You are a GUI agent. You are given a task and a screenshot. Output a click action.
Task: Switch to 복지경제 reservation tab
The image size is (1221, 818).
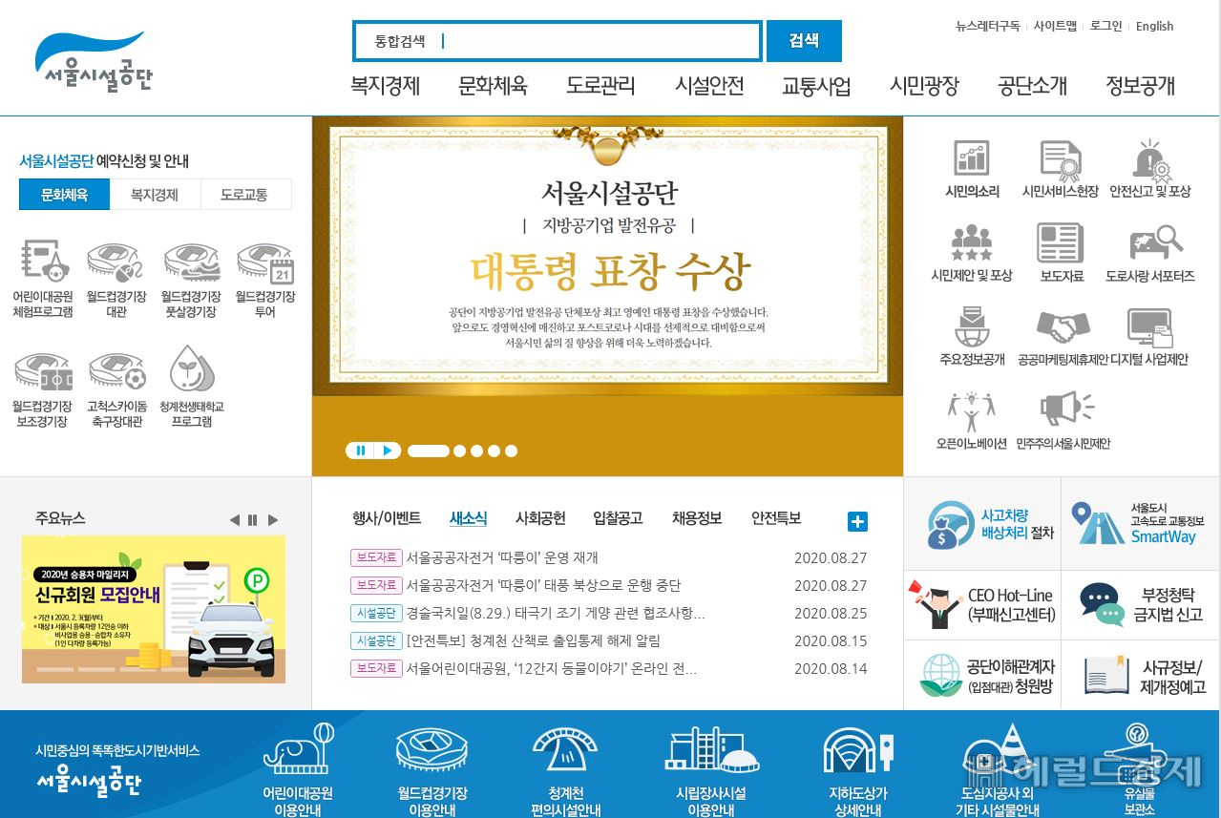(155, 195)
